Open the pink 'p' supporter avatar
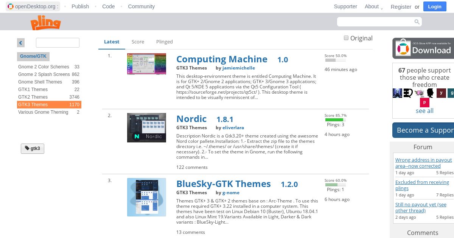 pyautogui.click(x=424, y=102)
